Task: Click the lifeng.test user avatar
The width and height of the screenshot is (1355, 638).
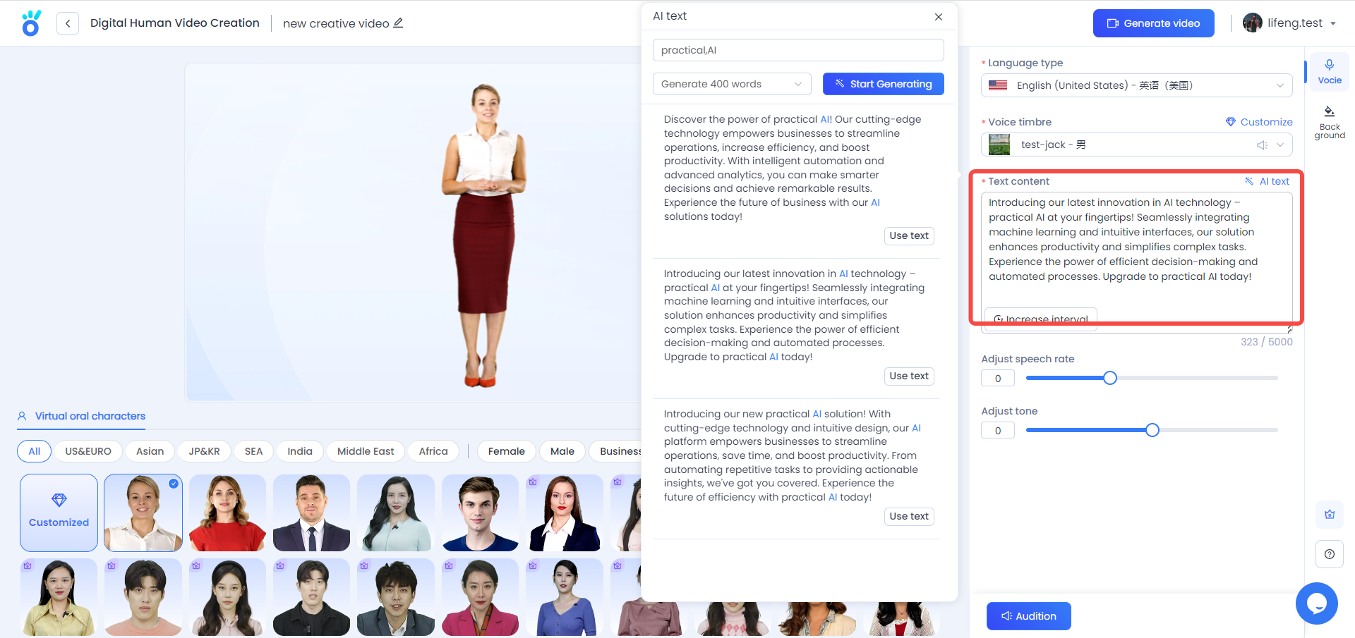Action: pyautogui.click(x=1253, y=23)
